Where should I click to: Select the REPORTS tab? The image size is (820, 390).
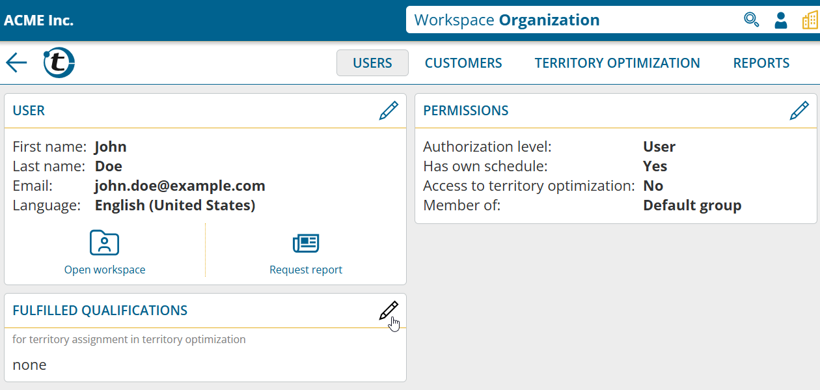pos(761,63)
